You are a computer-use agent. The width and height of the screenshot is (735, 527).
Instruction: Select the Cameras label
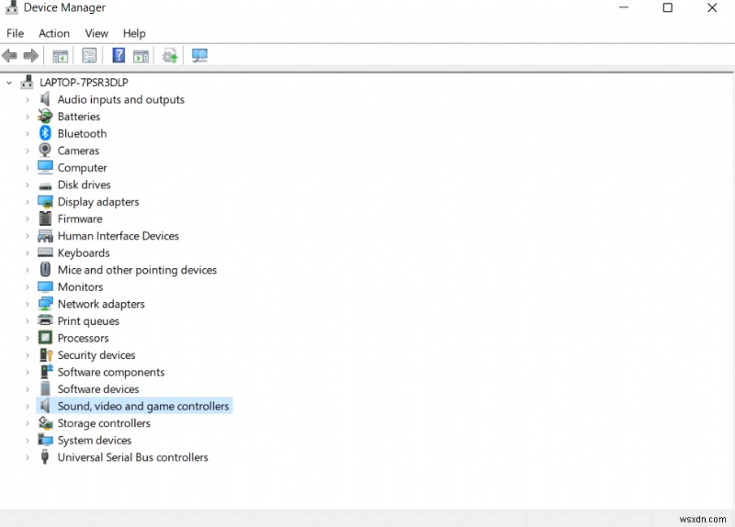(x=78, y=151)
